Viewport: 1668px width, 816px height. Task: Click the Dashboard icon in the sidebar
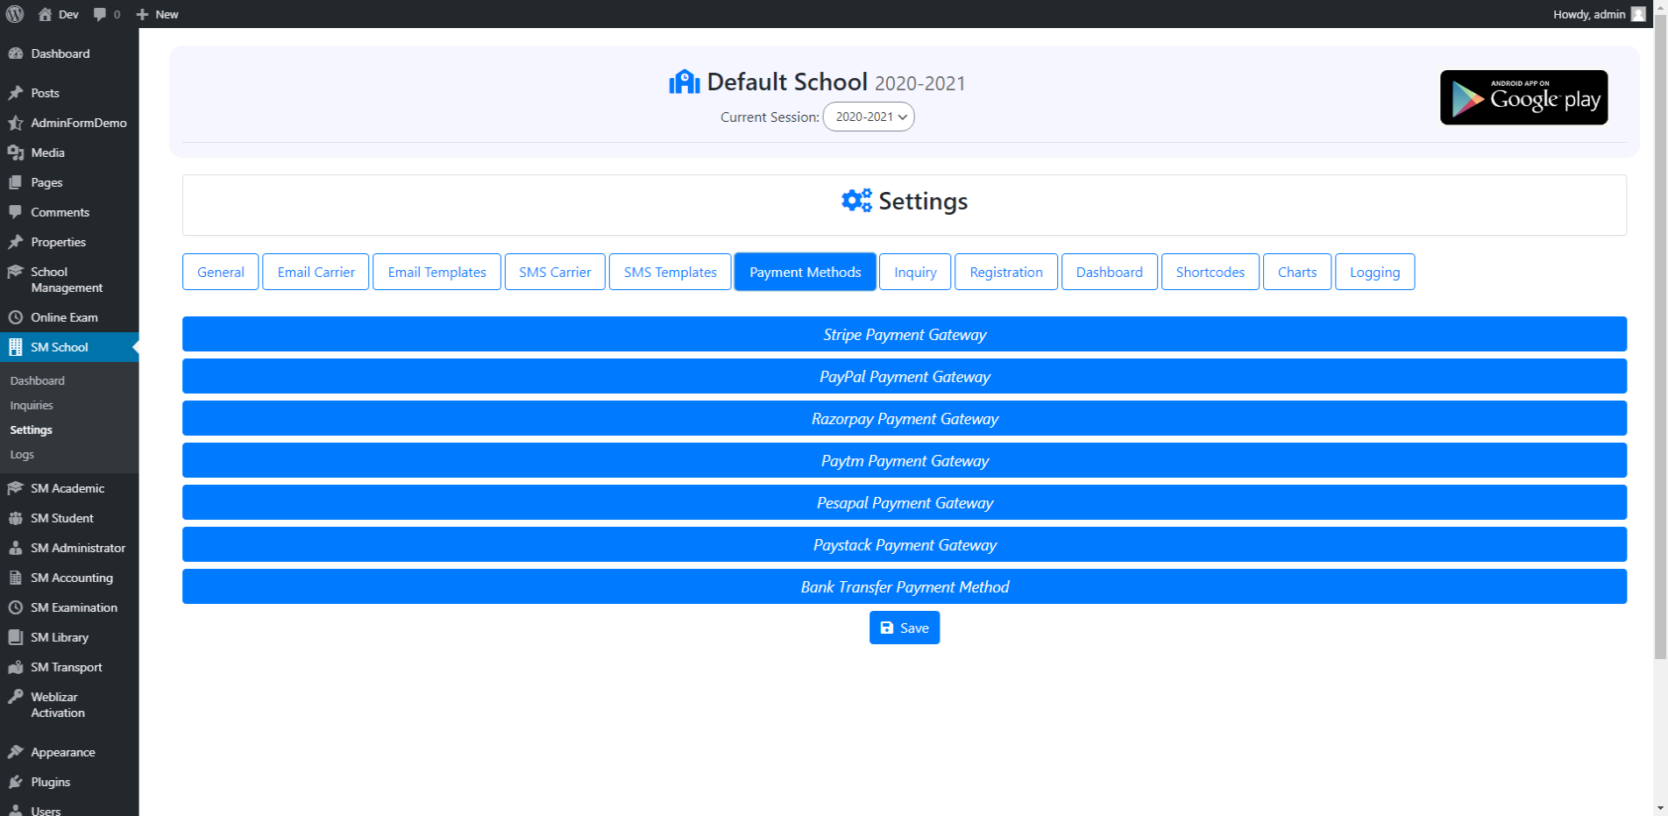pos(18,53)
